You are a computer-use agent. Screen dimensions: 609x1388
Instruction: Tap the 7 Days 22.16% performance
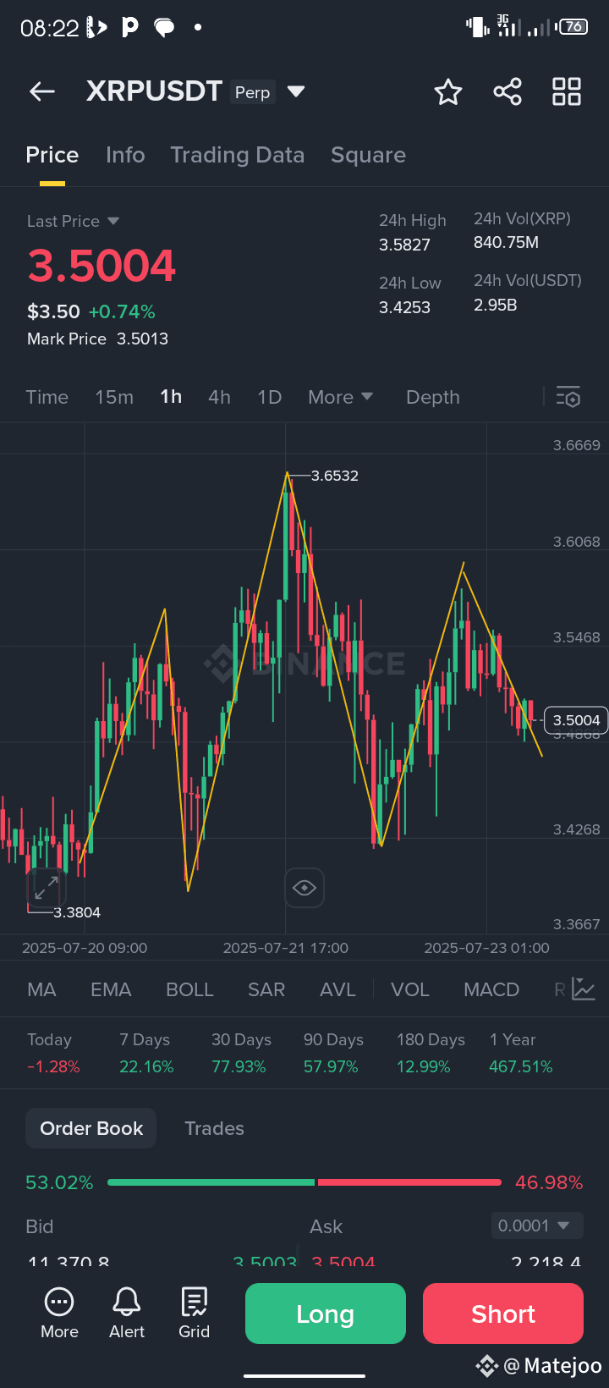click(x=146, y=1053)
